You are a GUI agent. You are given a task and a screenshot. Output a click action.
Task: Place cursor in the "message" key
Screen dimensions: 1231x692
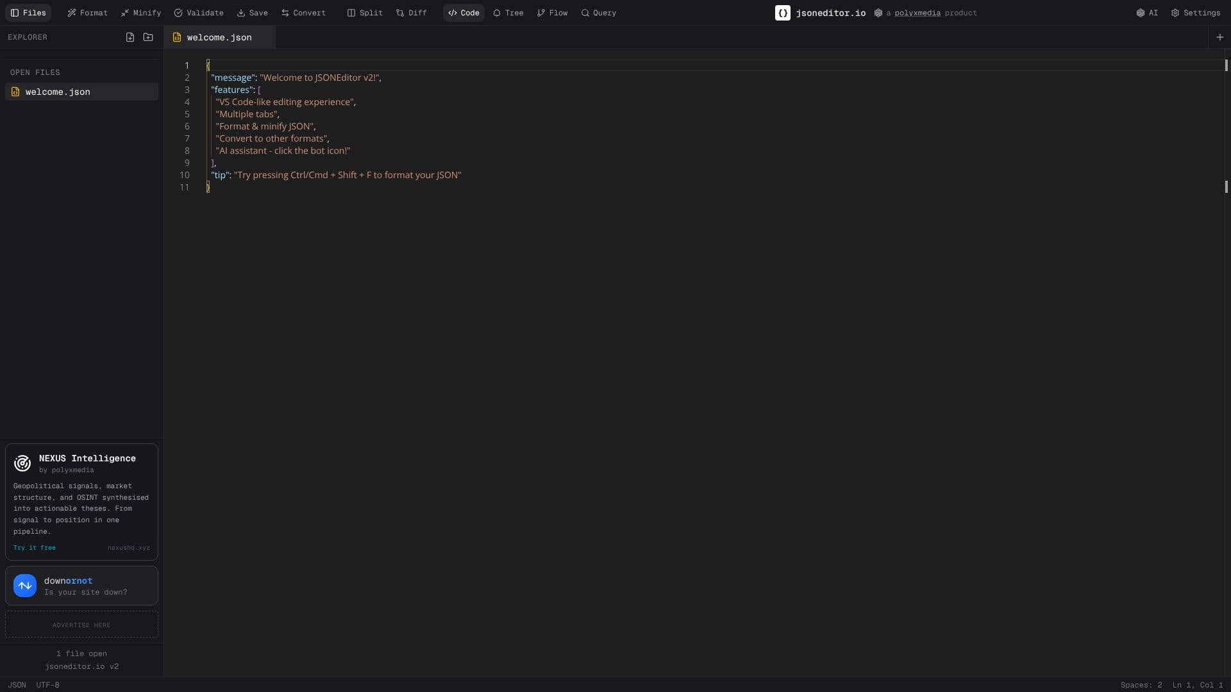pos(233,78)
